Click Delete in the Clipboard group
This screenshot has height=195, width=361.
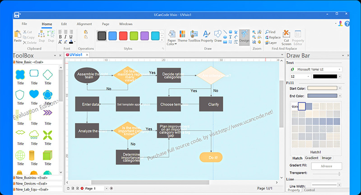[30, 42]
